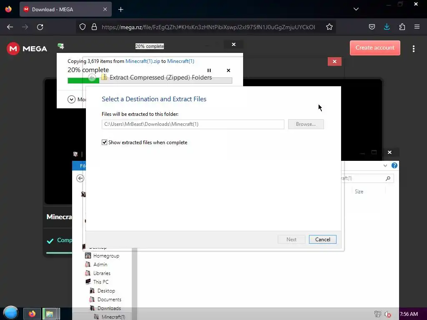
Task: Click Firefox on the taskbar
Action: 32,314
